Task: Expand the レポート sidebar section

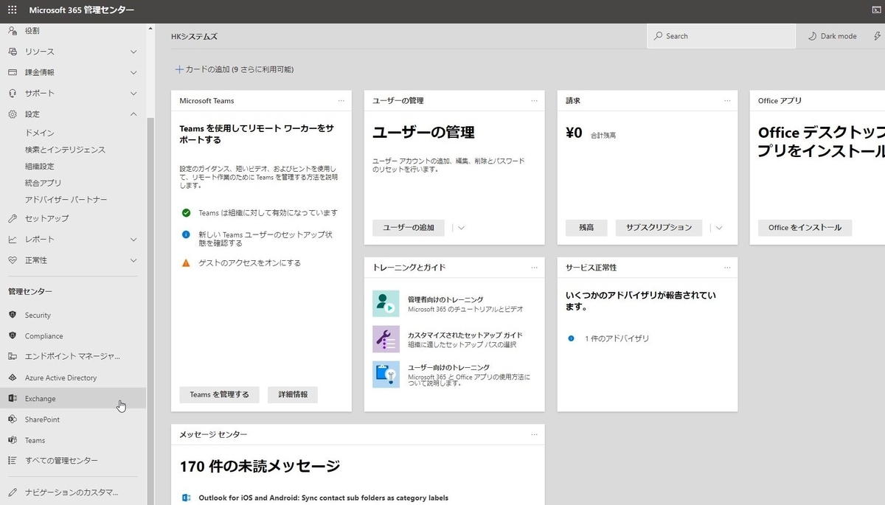Action: [x=133, y=239]
